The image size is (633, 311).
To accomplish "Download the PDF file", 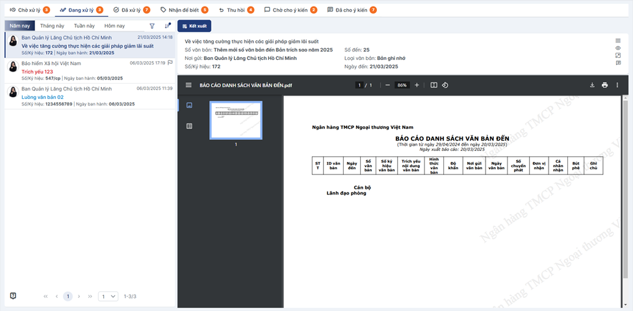I will pyautogui.click(x=592, y=85).
